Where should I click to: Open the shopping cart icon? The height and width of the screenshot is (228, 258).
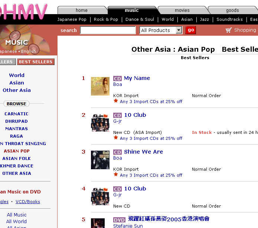[x=229, y=30]
